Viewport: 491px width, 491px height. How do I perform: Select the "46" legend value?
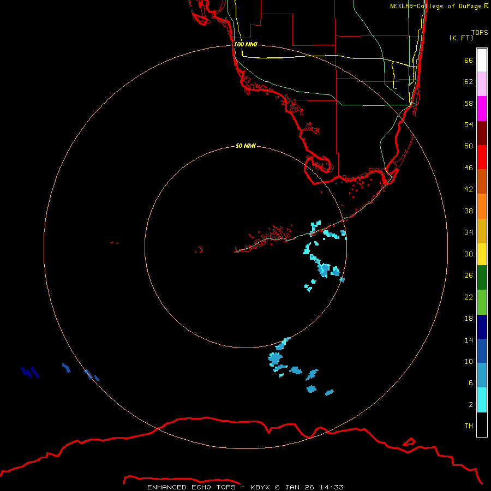click(x=469, y=168)
